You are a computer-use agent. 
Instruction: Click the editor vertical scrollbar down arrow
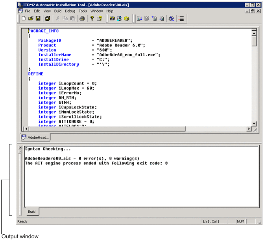click(254, 123)
